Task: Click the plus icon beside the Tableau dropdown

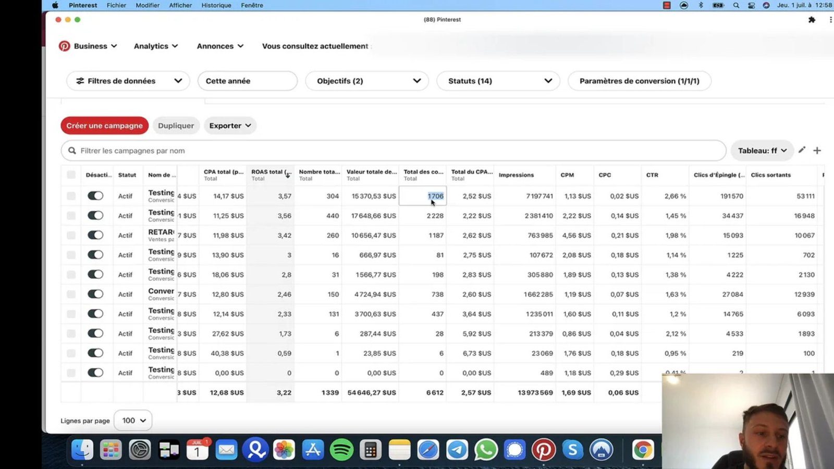Action: click(817, 151)
